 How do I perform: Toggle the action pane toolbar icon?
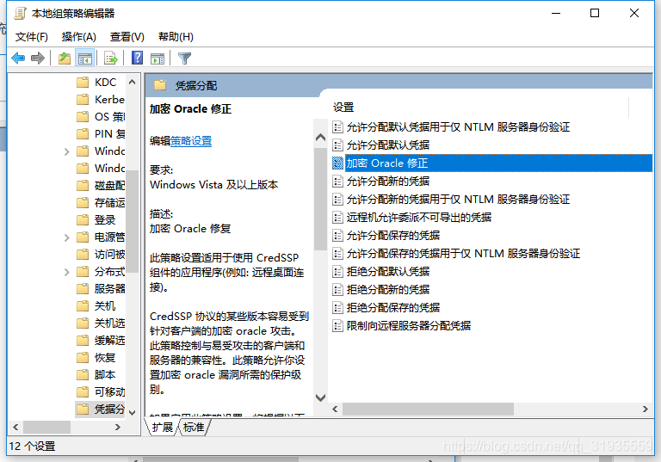pos(158,59)
